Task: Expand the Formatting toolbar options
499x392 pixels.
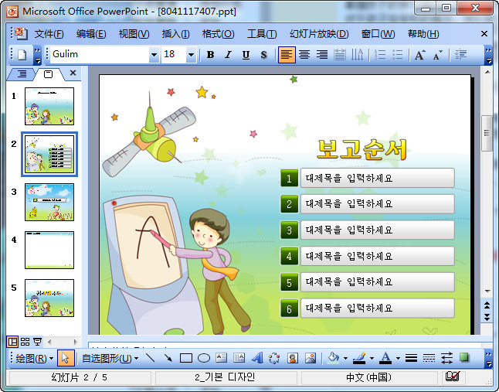Action: click(x=488, y=55)
